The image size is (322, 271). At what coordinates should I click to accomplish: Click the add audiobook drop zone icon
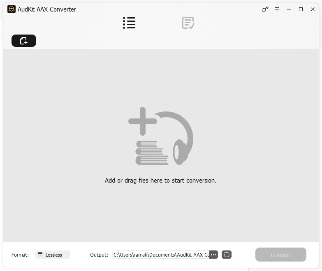point(161,136)
